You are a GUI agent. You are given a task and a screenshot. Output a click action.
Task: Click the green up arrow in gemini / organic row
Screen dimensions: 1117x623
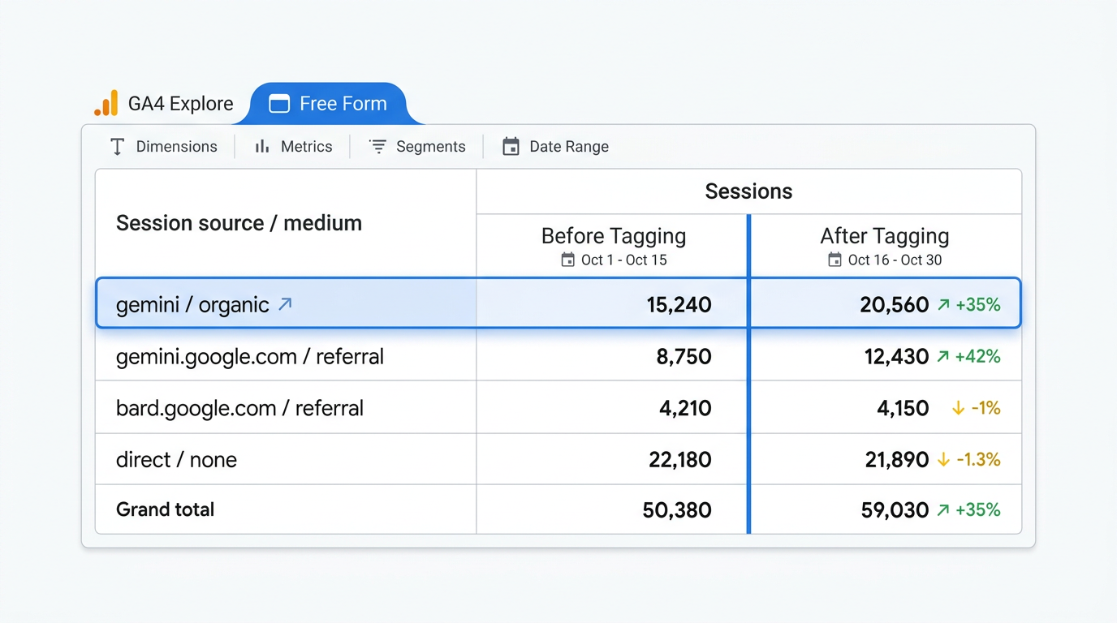click(x=943, y=305)
